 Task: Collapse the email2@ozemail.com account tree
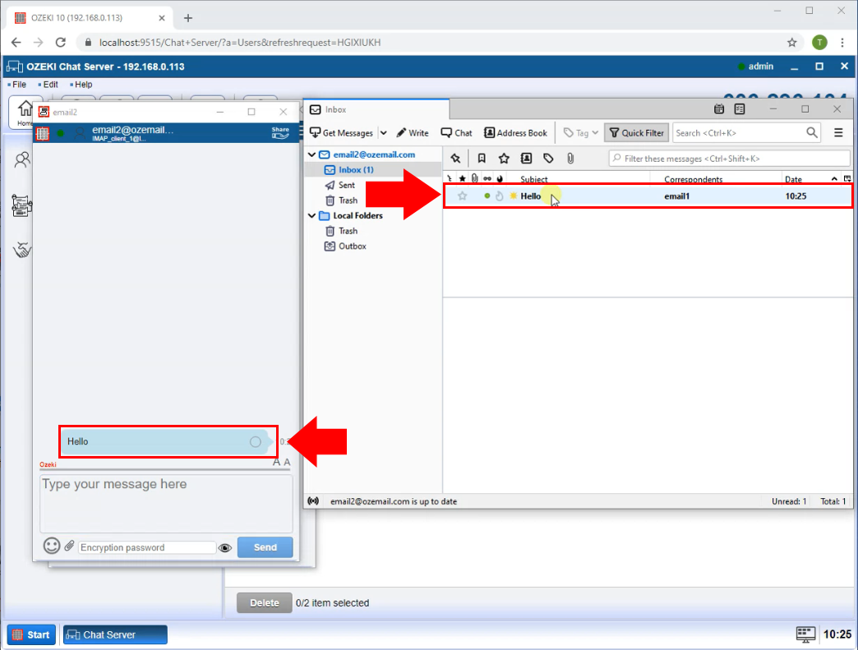point(311,154)
